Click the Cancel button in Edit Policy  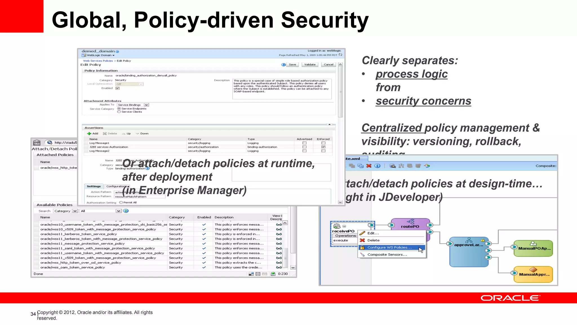click(x=329, y=65)
